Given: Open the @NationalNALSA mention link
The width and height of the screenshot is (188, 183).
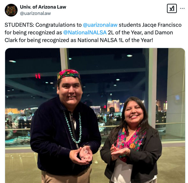Looking at the screenshot, I should tap(85, 32).
